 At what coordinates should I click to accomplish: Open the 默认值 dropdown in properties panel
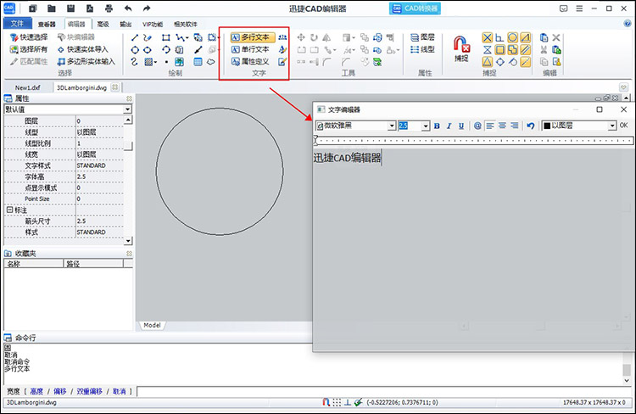[128, 109]
